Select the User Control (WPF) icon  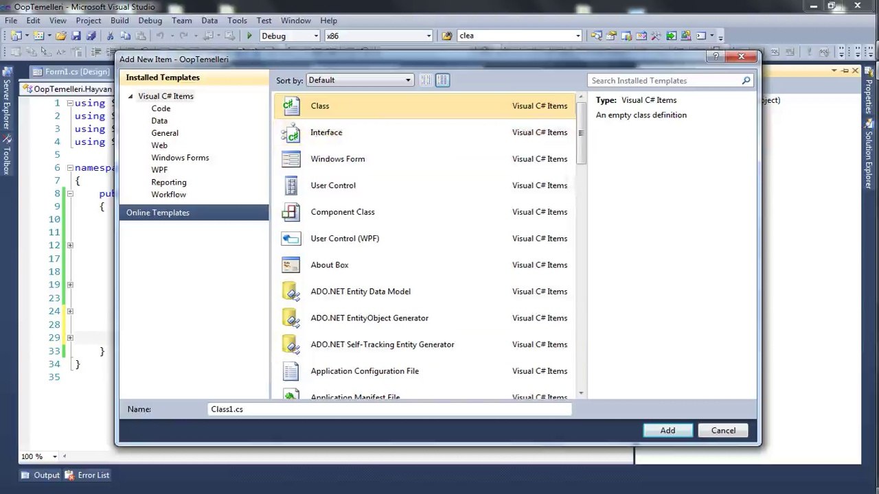tap(291, 239)
